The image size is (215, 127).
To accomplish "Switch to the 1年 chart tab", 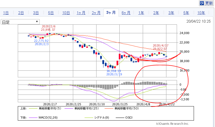I will click(x=141, y=13).
